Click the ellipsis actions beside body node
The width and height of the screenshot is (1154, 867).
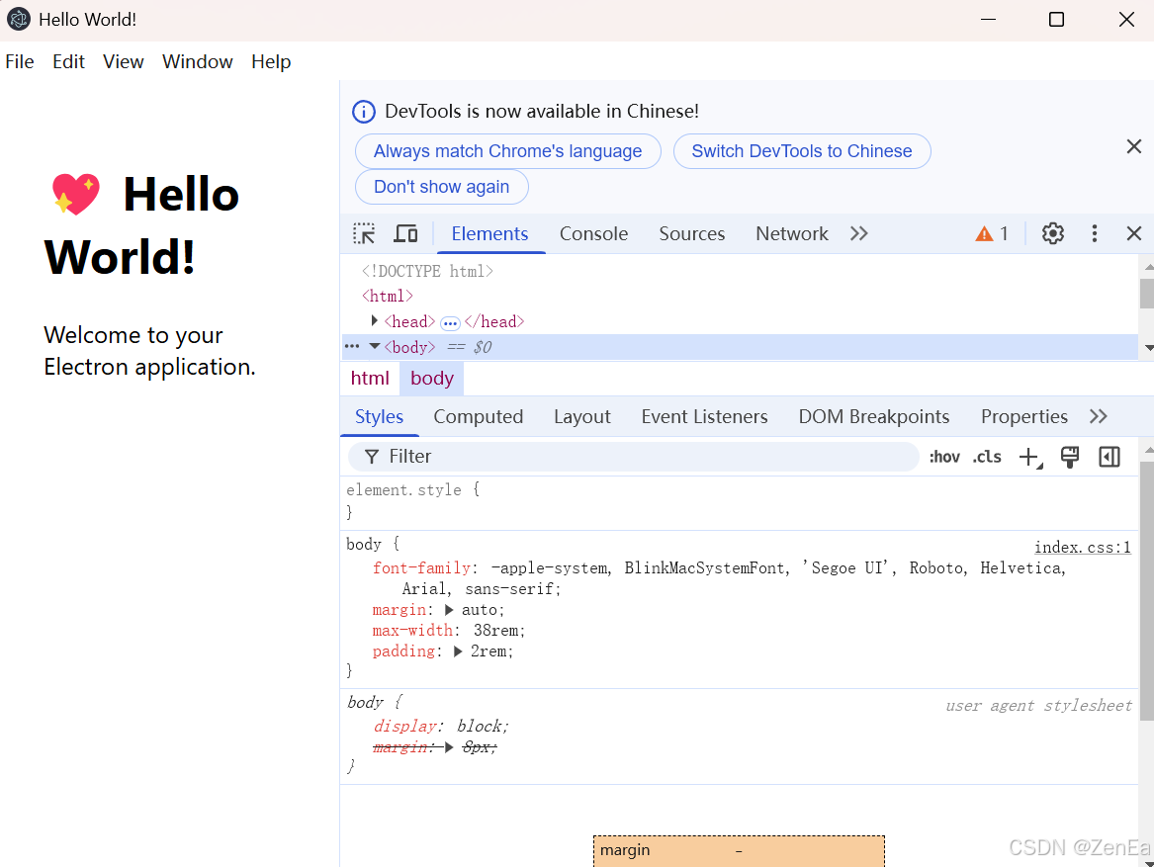[352, 346]
